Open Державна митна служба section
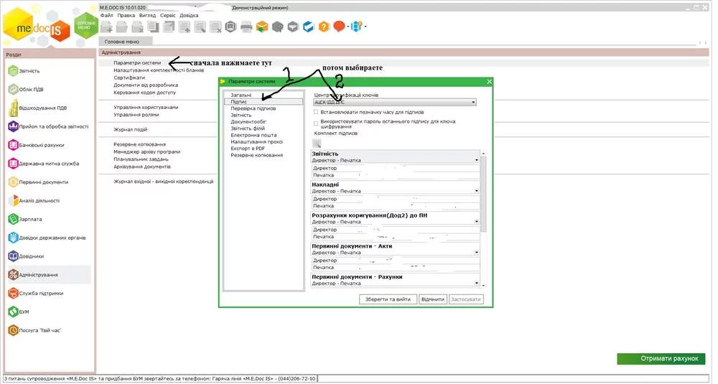The height and width of the screenshot is (384, 718). point(49,164)
